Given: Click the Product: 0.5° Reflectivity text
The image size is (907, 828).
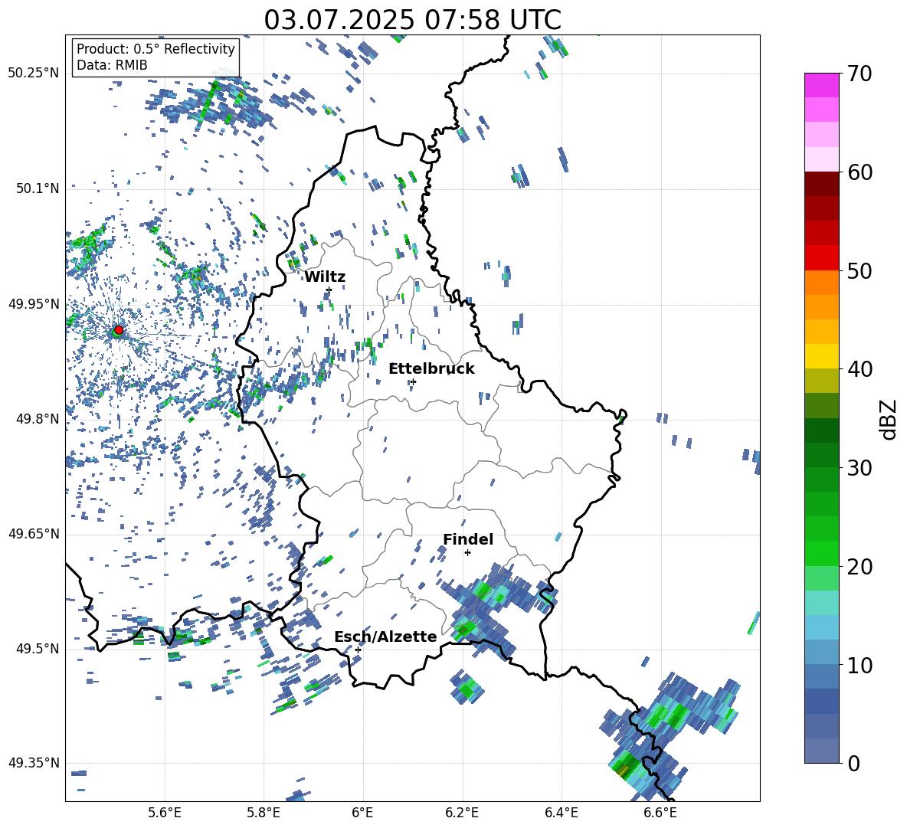Looking at the screenshot, I should point(156,48).
